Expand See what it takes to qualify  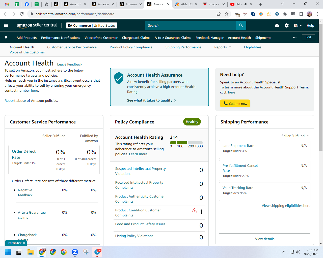click(x=152, y=100)
